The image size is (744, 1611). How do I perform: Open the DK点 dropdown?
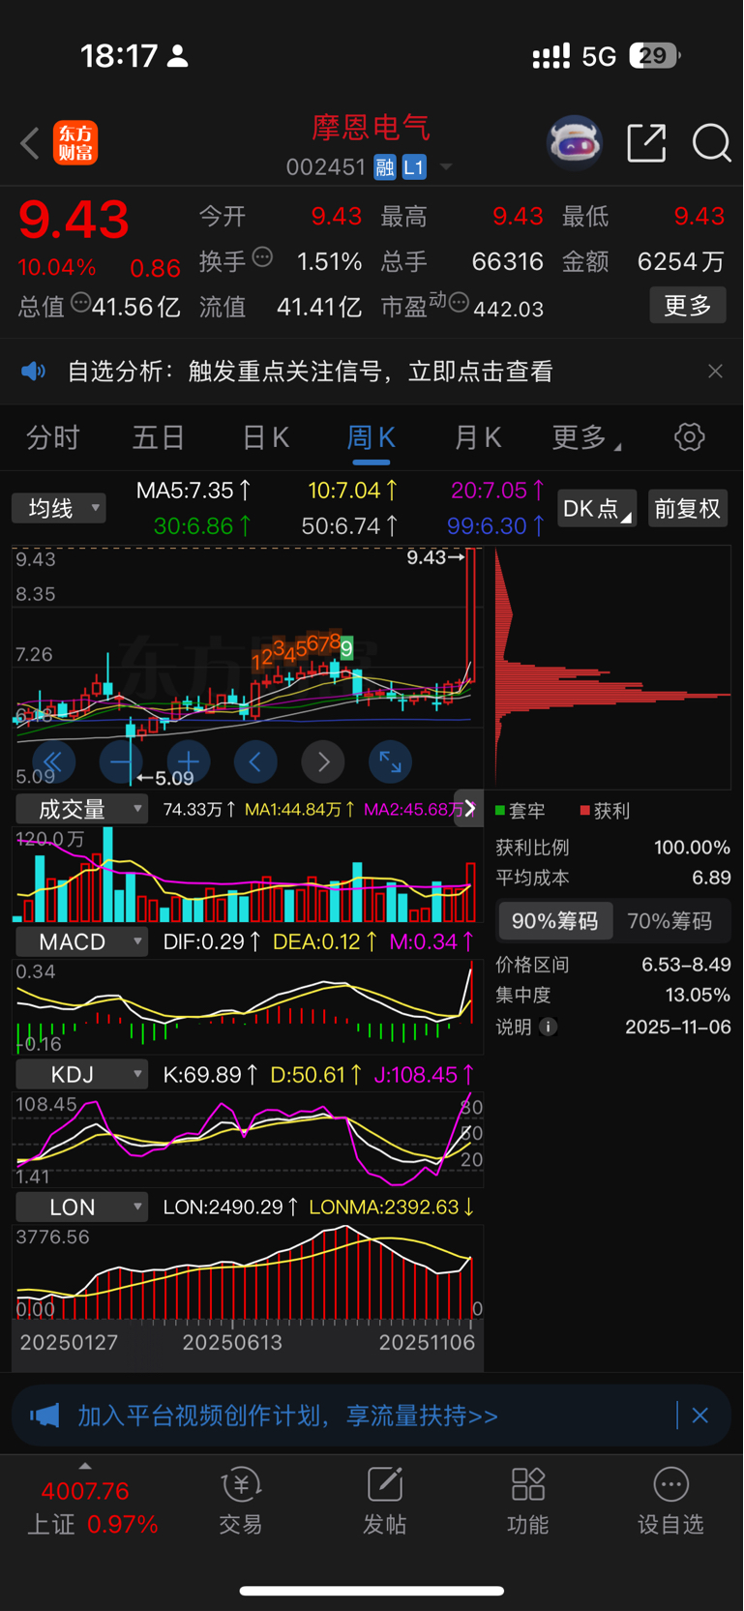click(x=597, y=509)
